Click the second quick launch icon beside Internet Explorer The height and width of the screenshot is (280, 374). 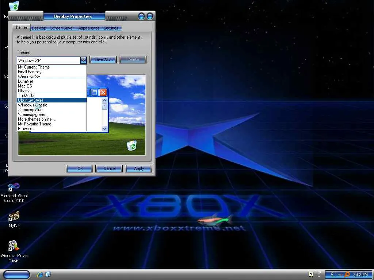[x=48, y=275]
